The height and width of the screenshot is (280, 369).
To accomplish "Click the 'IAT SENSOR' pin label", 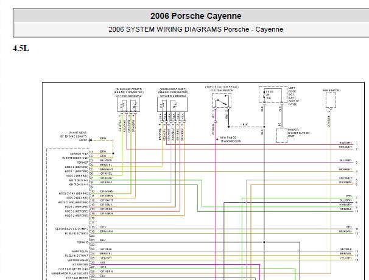I will click(x=80, y=264).
